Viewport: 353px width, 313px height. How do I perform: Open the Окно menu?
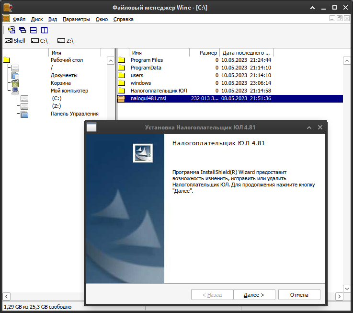tap(102, 19)
